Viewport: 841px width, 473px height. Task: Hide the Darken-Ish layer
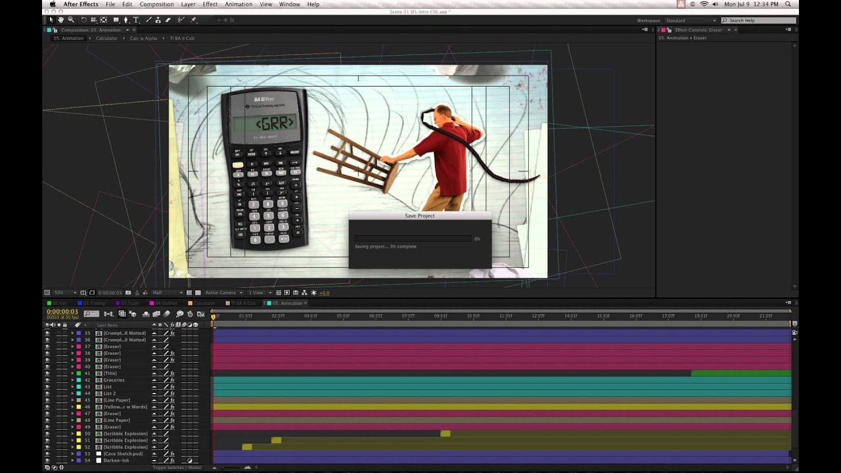[47, 460]
